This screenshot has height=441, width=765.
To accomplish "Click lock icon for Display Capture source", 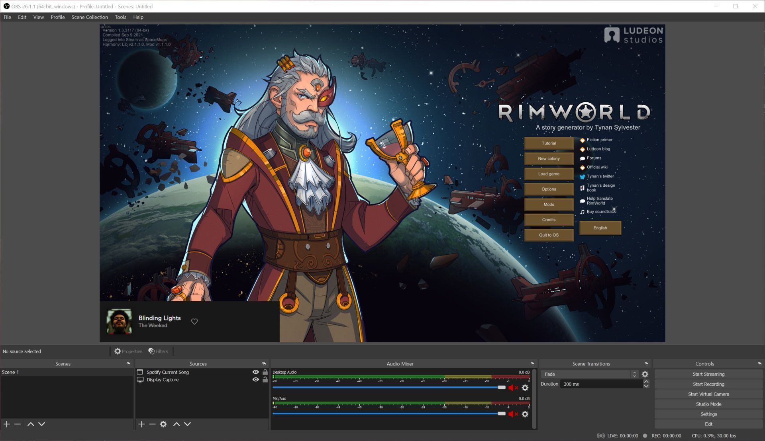I will click(x=265, y=380).
